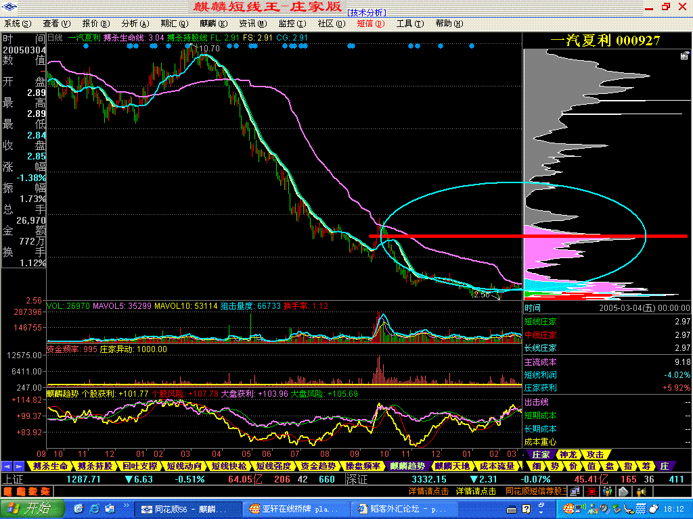Click the third quick launch icon
Viewport: 693px width, 519px height.
[109, 510]
